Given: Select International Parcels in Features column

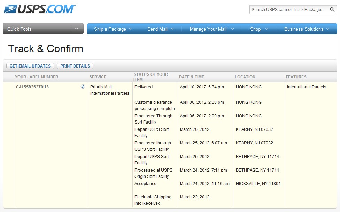Looking at the screenshot, I should tap(307, 87).
